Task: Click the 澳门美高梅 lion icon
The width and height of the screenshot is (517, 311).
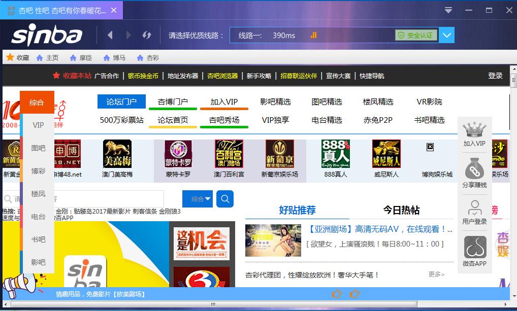Action: [117, 154]
